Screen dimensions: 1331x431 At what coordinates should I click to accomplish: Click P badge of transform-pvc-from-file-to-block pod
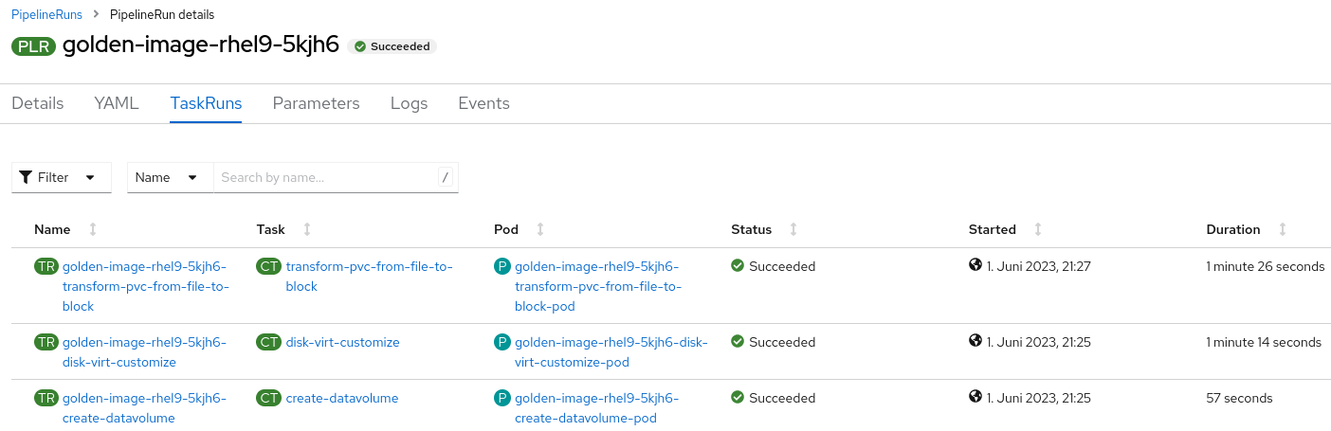coord(502,267)
